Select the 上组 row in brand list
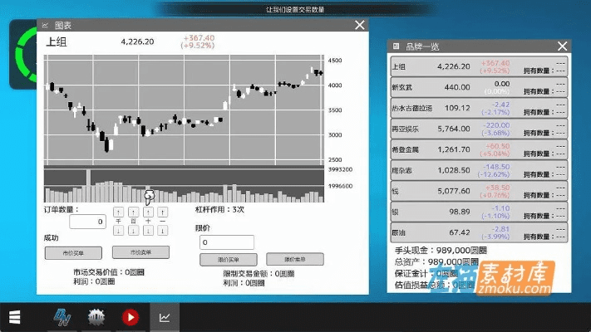The width and height of the screenshot is (591, 332). click(x=479, y=66)
